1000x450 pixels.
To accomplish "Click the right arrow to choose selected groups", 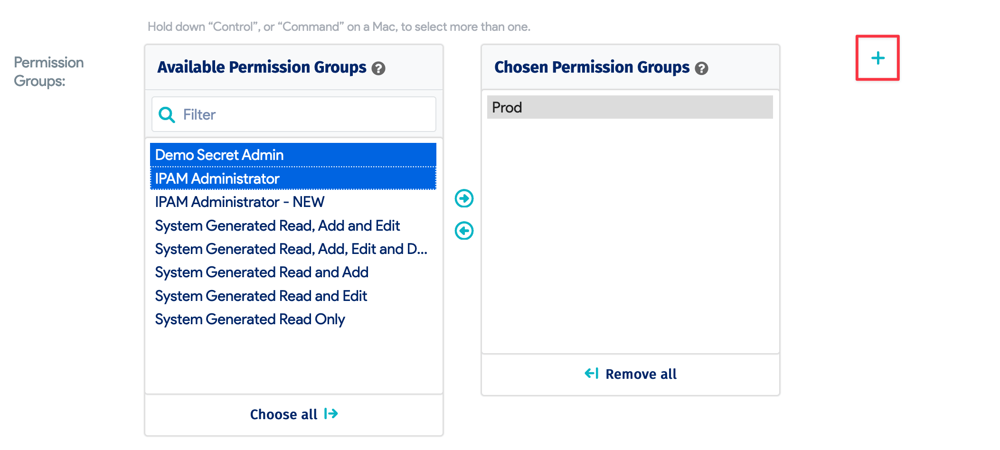I will coord(464,198).
